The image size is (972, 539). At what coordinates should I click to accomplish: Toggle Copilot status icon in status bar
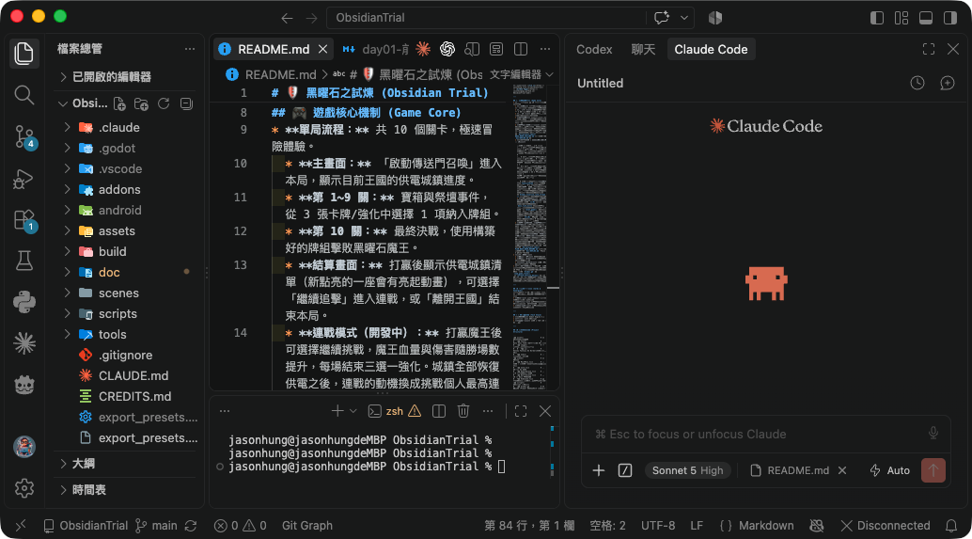click(816, 525)
